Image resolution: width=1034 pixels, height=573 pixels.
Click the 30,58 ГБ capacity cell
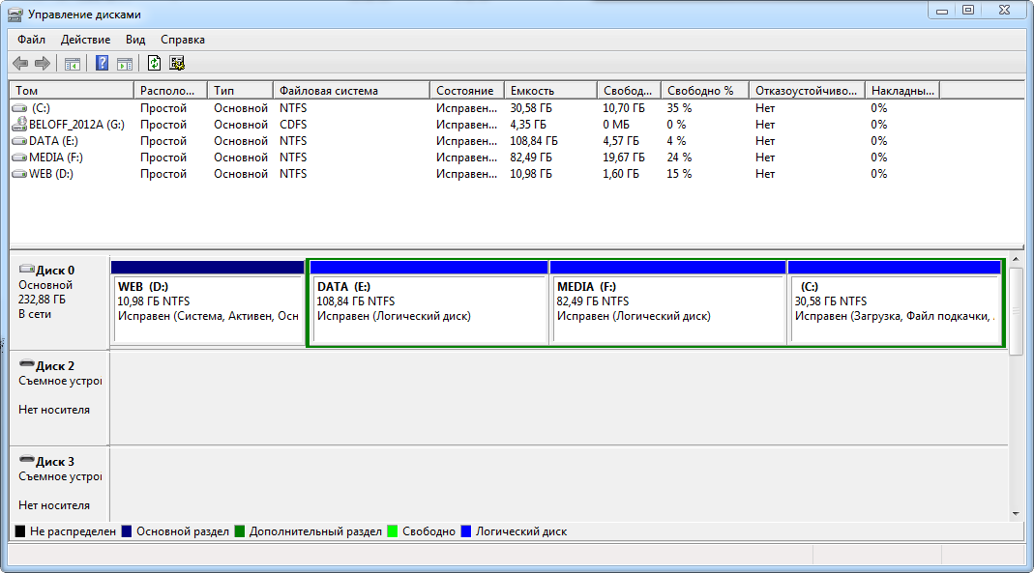(531, 108)
